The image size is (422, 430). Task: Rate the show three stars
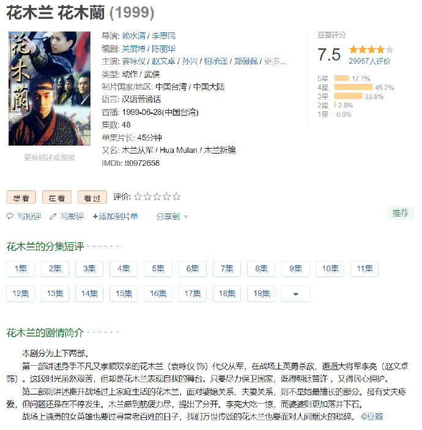pos(157,197)
